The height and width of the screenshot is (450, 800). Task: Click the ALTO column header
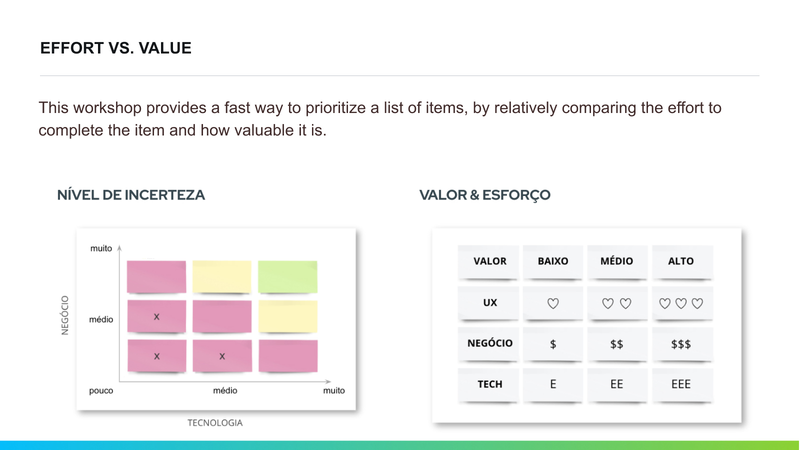[681, 261]
